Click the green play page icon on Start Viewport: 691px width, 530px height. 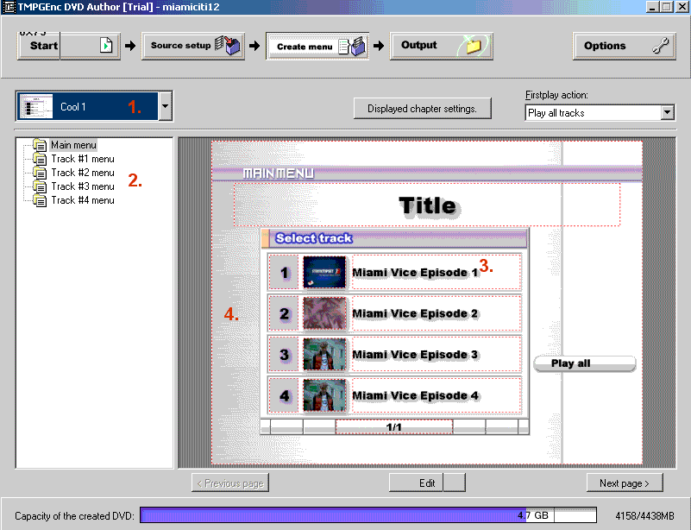coord(106,46)
